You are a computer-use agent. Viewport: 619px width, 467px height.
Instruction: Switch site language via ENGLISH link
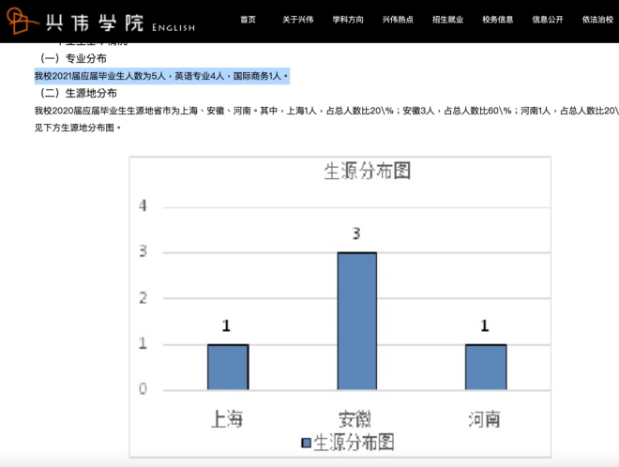(x=174, y=27)
